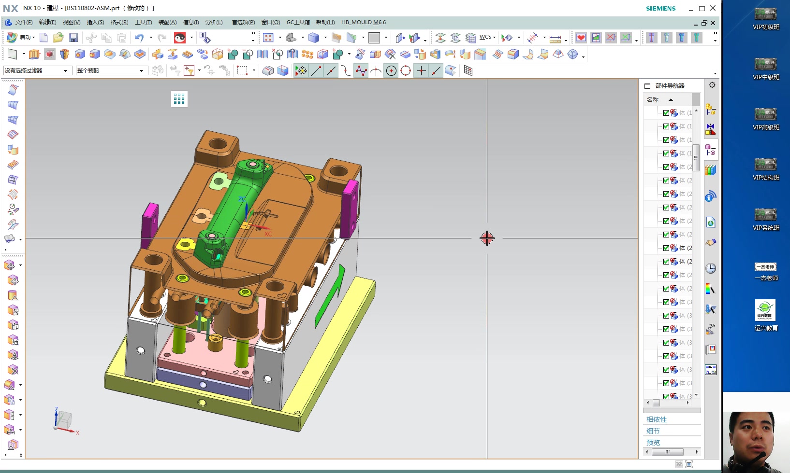
Task: Open the 帮助(H) menu
Action: coord(325,23)
